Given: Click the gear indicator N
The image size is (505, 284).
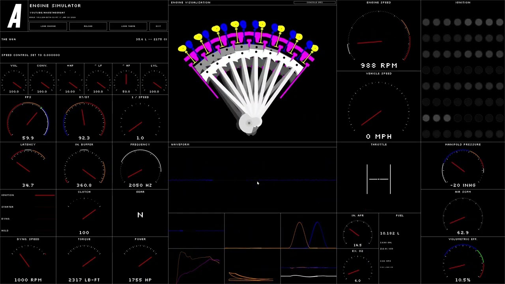Looking at the screenshot, I should click(x=140, y=215).
